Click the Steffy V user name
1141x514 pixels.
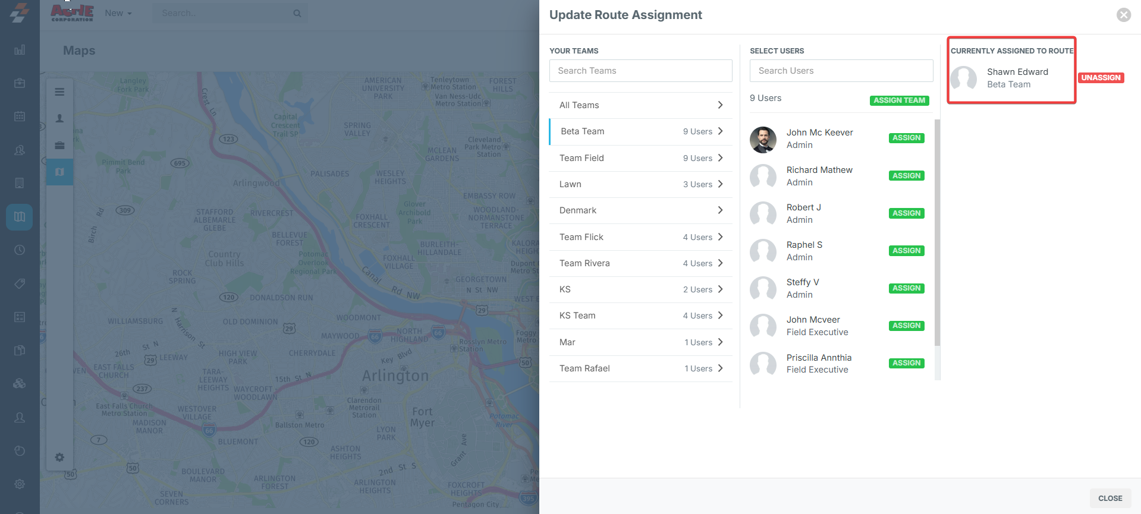[x=803, y=282]
